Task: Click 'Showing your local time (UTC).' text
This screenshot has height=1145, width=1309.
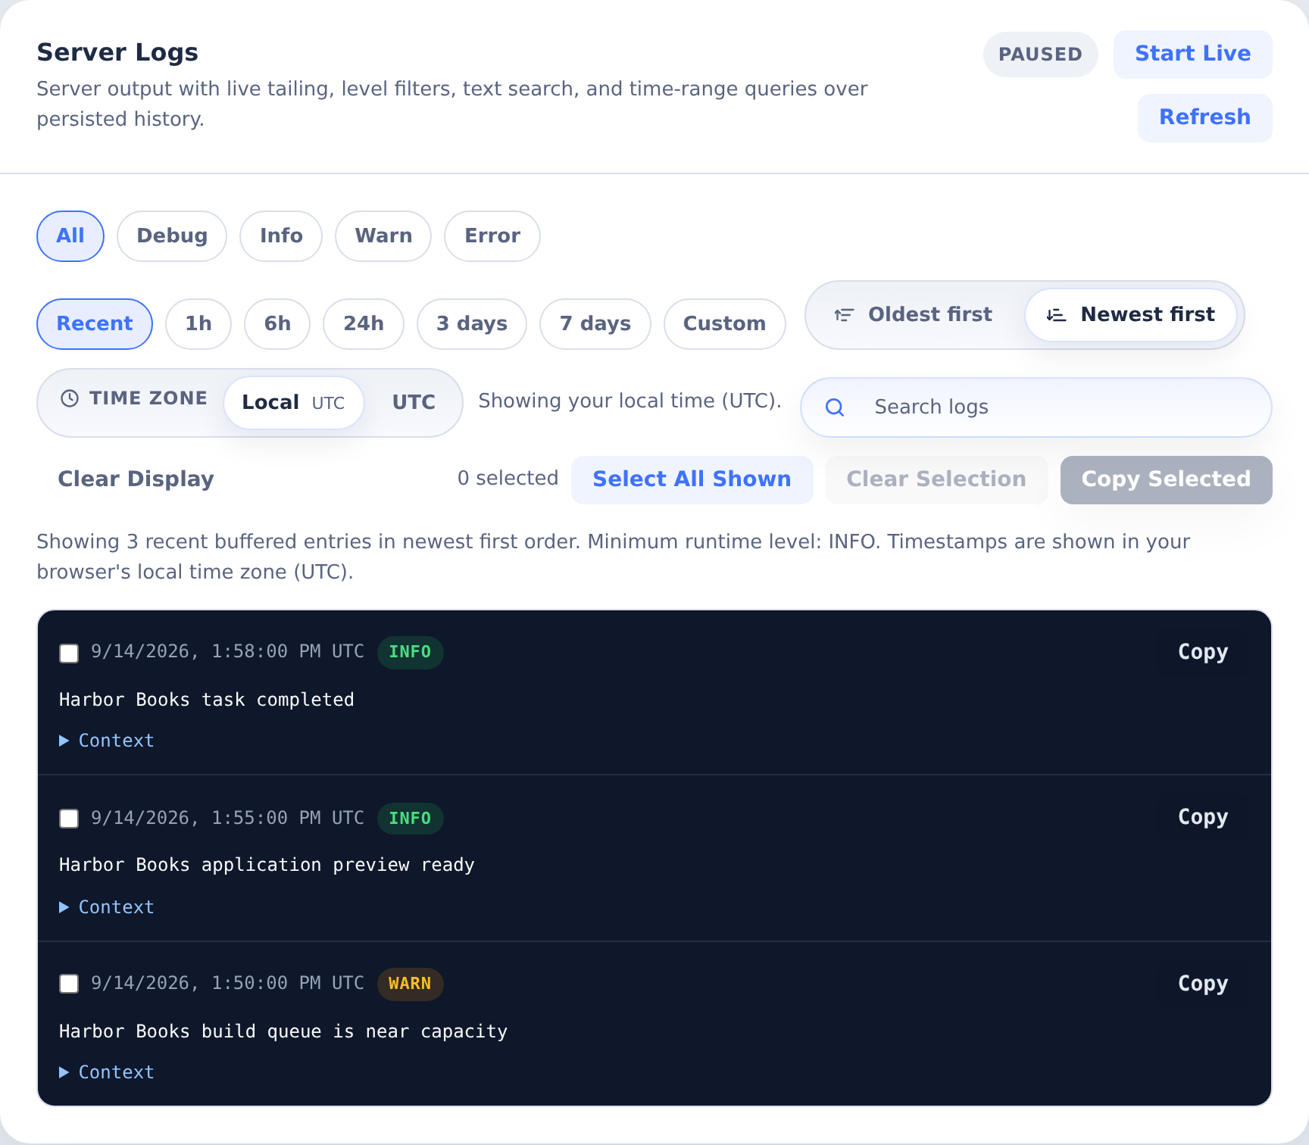Action: 630,401
